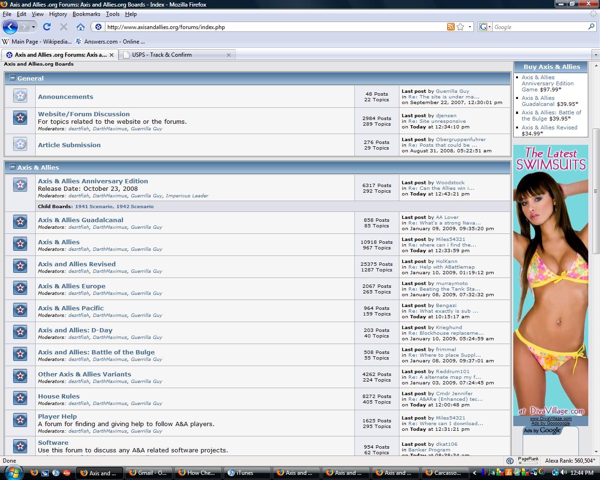600x480 pixels.
Task: Click the swimsuit banner advertisement
Action: pos(550,280)
